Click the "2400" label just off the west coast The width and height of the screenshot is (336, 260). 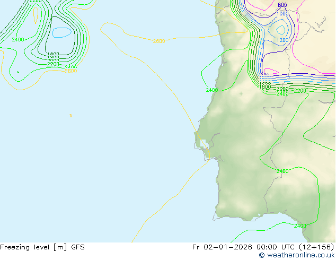(x=212, y=90)
